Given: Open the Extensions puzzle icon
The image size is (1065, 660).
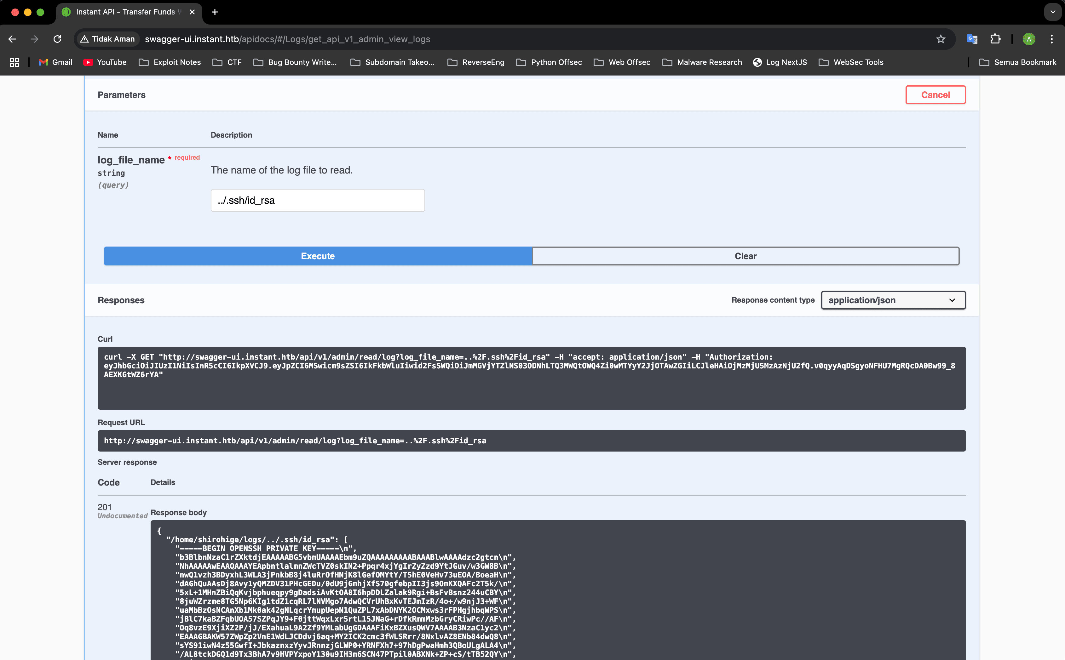Looking at the screenshot, I should point(995,39).
